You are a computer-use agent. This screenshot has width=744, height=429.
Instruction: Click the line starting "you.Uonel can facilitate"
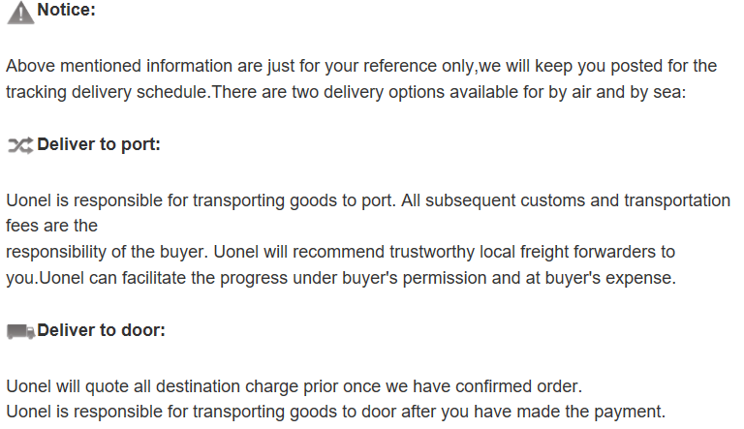coord(340,278)
